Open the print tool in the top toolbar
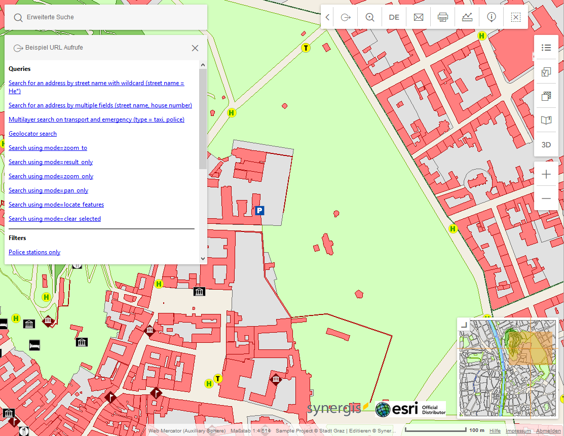564x436 pixels. [x=443, y=17]
